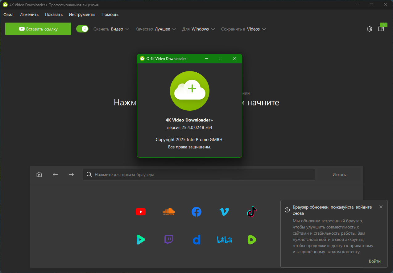Open the Twitch site shortcut

[x=168, y=240]
